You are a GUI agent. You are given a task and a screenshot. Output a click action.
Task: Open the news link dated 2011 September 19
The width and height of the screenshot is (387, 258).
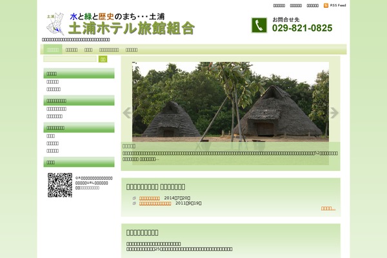(x=155, y=203)
